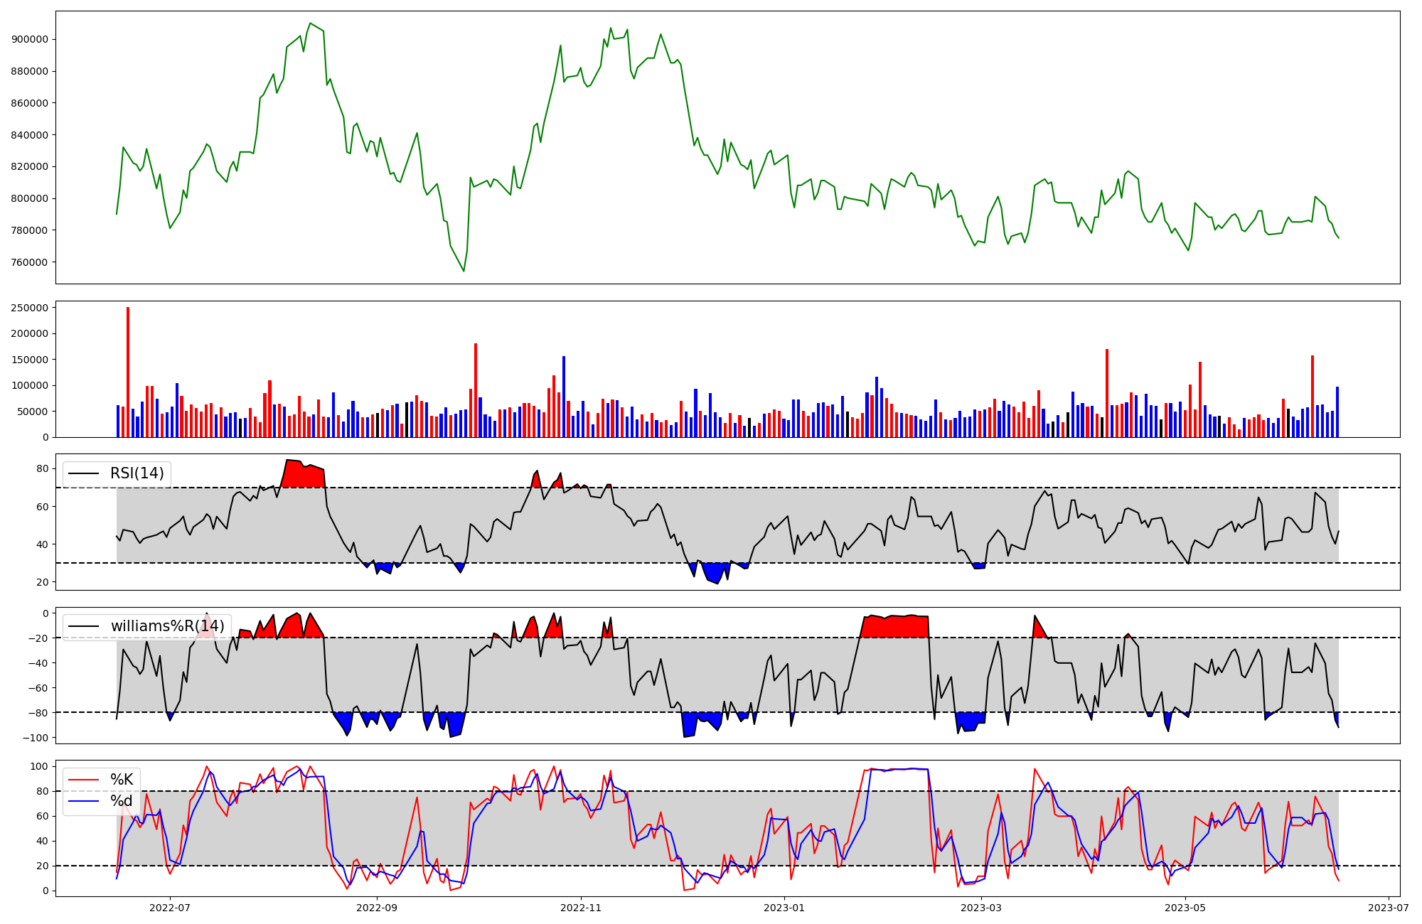Screen dimensions: 1422x924
Task: Click the 2023-03 x-axis date label
Action: coord(980,908)
